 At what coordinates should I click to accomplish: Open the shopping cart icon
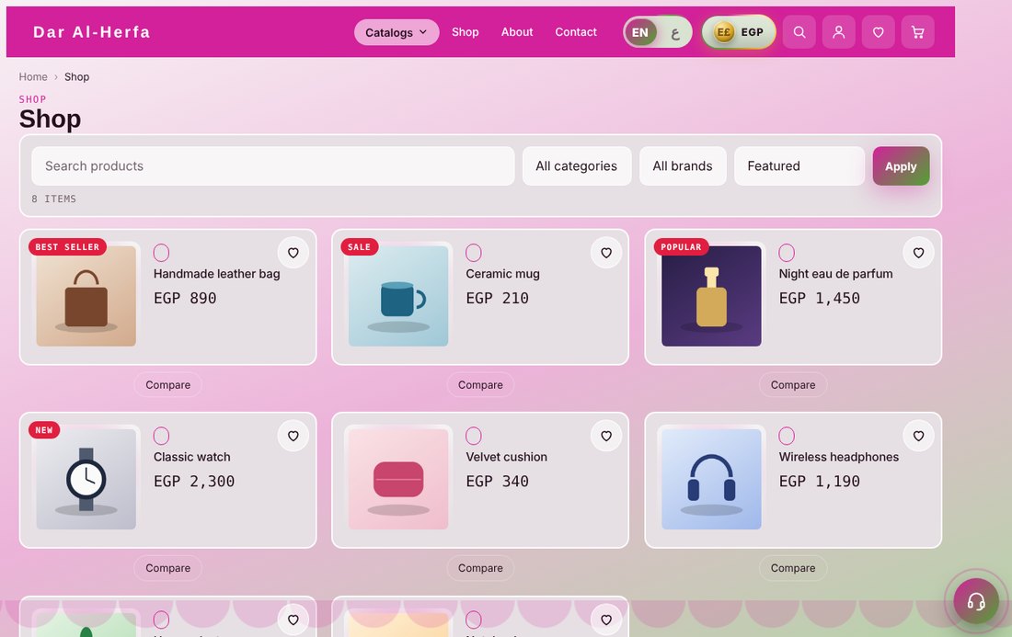917,32
